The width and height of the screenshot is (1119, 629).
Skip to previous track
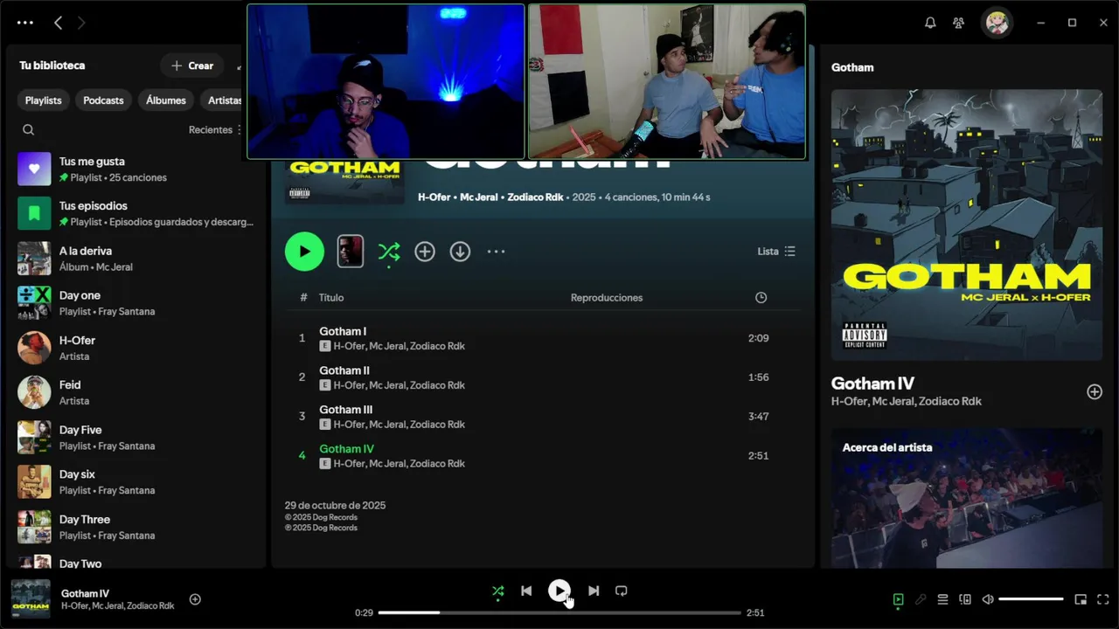[x=526, y=591]
